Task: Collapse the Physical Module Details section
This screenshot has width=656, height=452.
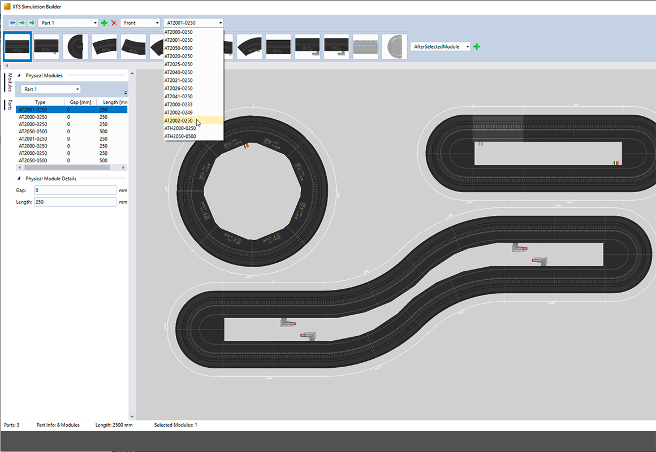Action: [x=20, y=179]
